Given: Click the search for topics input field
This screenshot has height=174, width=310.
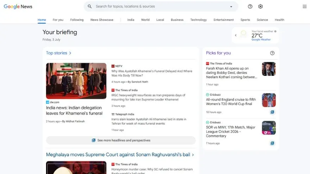Looking at the screenshot, I should [160, 7].
